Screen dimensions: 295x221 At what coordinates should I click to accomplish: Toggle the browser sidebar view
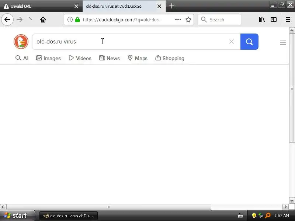click(273, 20)
